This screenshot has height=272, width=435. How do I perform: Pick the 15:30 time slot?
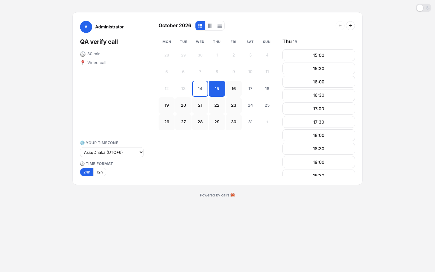coord(319,69)
